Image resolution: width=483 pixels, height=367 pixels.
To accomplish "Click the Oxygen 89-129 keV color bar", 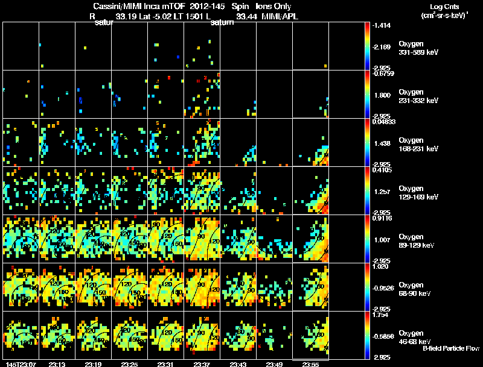I will (367, 239).
